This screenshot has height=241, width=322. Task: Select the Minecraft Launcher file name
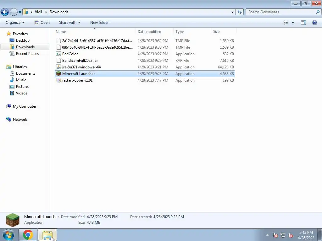(78, 73)
